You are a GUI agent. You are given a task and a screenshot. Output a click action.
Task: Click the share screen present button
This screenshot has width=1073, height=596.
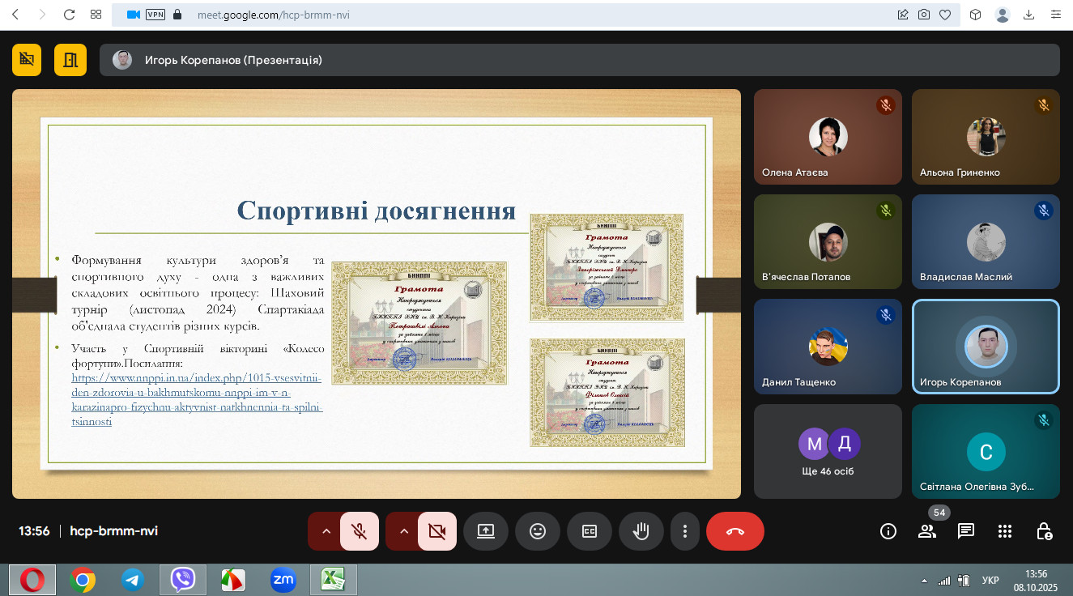point(486,531)
